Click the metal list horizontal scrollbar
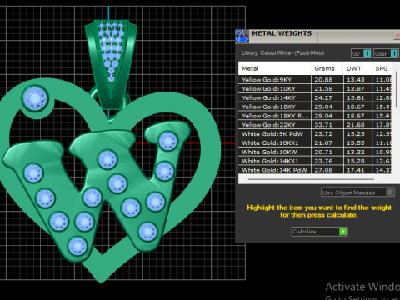The width and height of the screenshot is (400, 300). click(x=311, y=179)
